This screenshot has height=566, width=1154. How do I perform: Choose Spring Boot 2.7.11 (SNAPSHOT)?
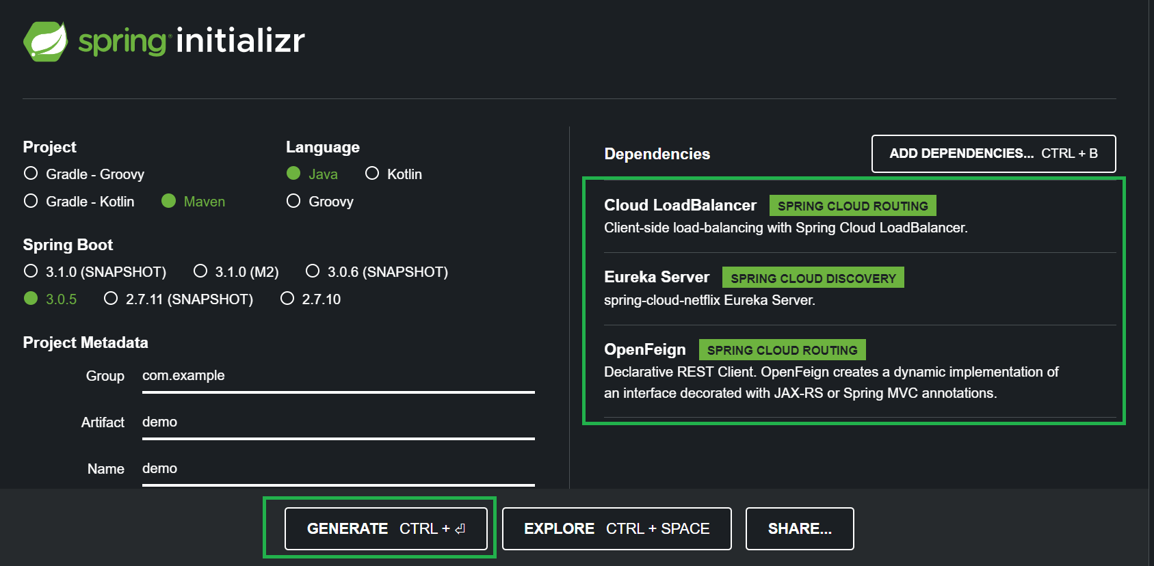point(111,299)
